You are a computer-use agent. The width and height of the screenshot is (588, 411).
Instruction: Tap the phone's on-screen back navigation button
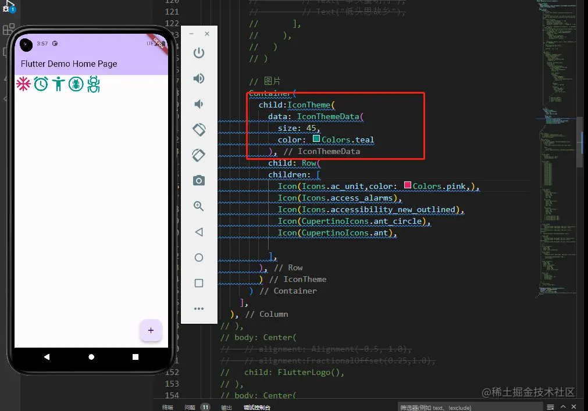click(47, 357)
